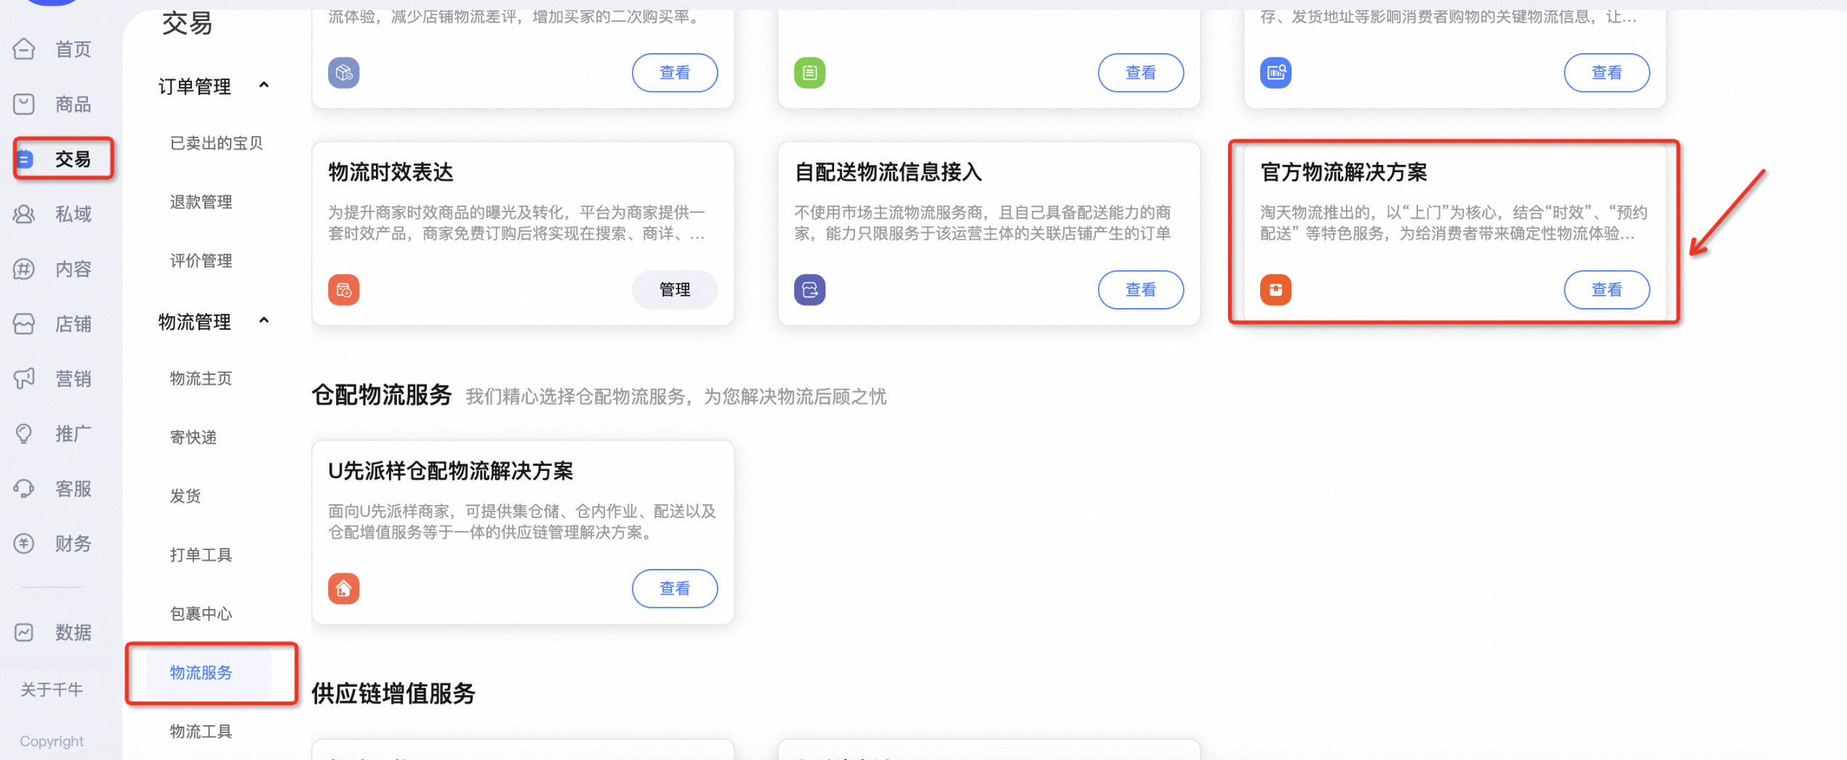Open 物流工具 menu item

pyautogui.click(x=201, y=732)
